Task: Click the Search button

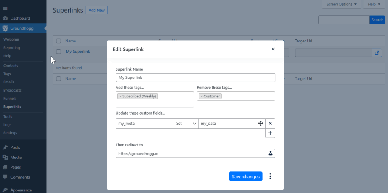Action: click(377, 20)
